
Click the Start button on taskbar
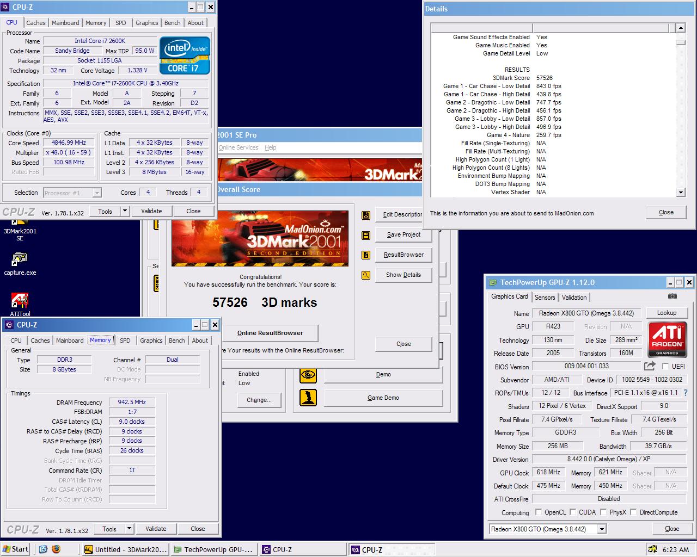[15, 549]
